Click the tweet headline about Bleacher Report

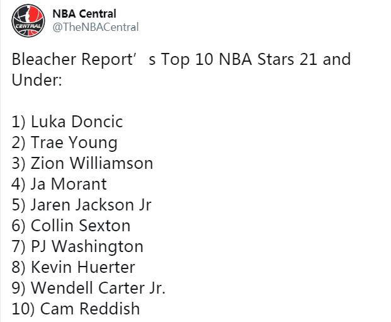181,70
